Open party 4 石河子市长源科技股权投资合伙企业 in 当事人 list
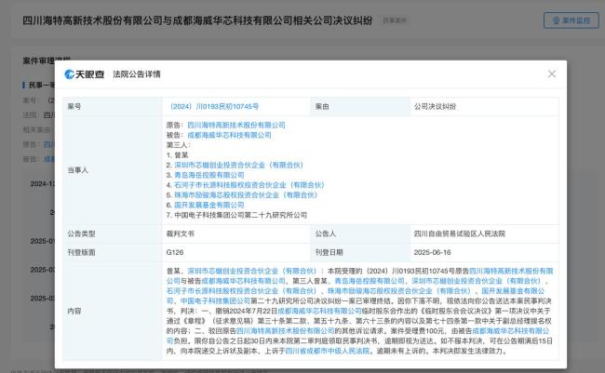 [x=249, y=185]
